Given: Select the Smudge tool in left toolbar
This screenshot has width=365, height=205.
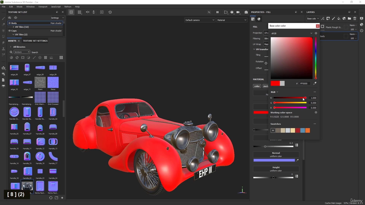Looking at the screenshot, I should (3, 43).
